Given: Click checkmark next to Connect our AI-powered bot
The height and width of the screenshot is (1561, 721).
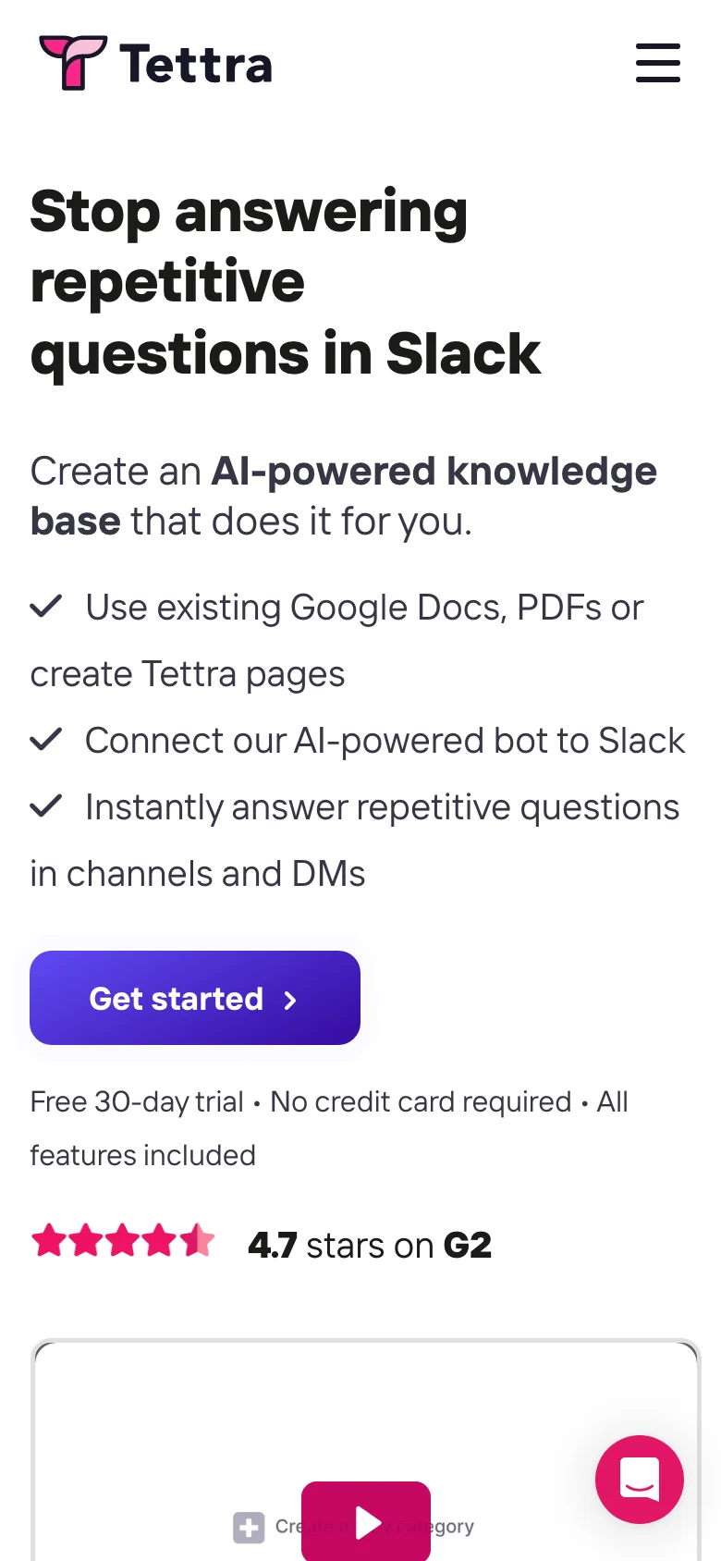Looking at the screenshot, I should (x=46, y=740).
